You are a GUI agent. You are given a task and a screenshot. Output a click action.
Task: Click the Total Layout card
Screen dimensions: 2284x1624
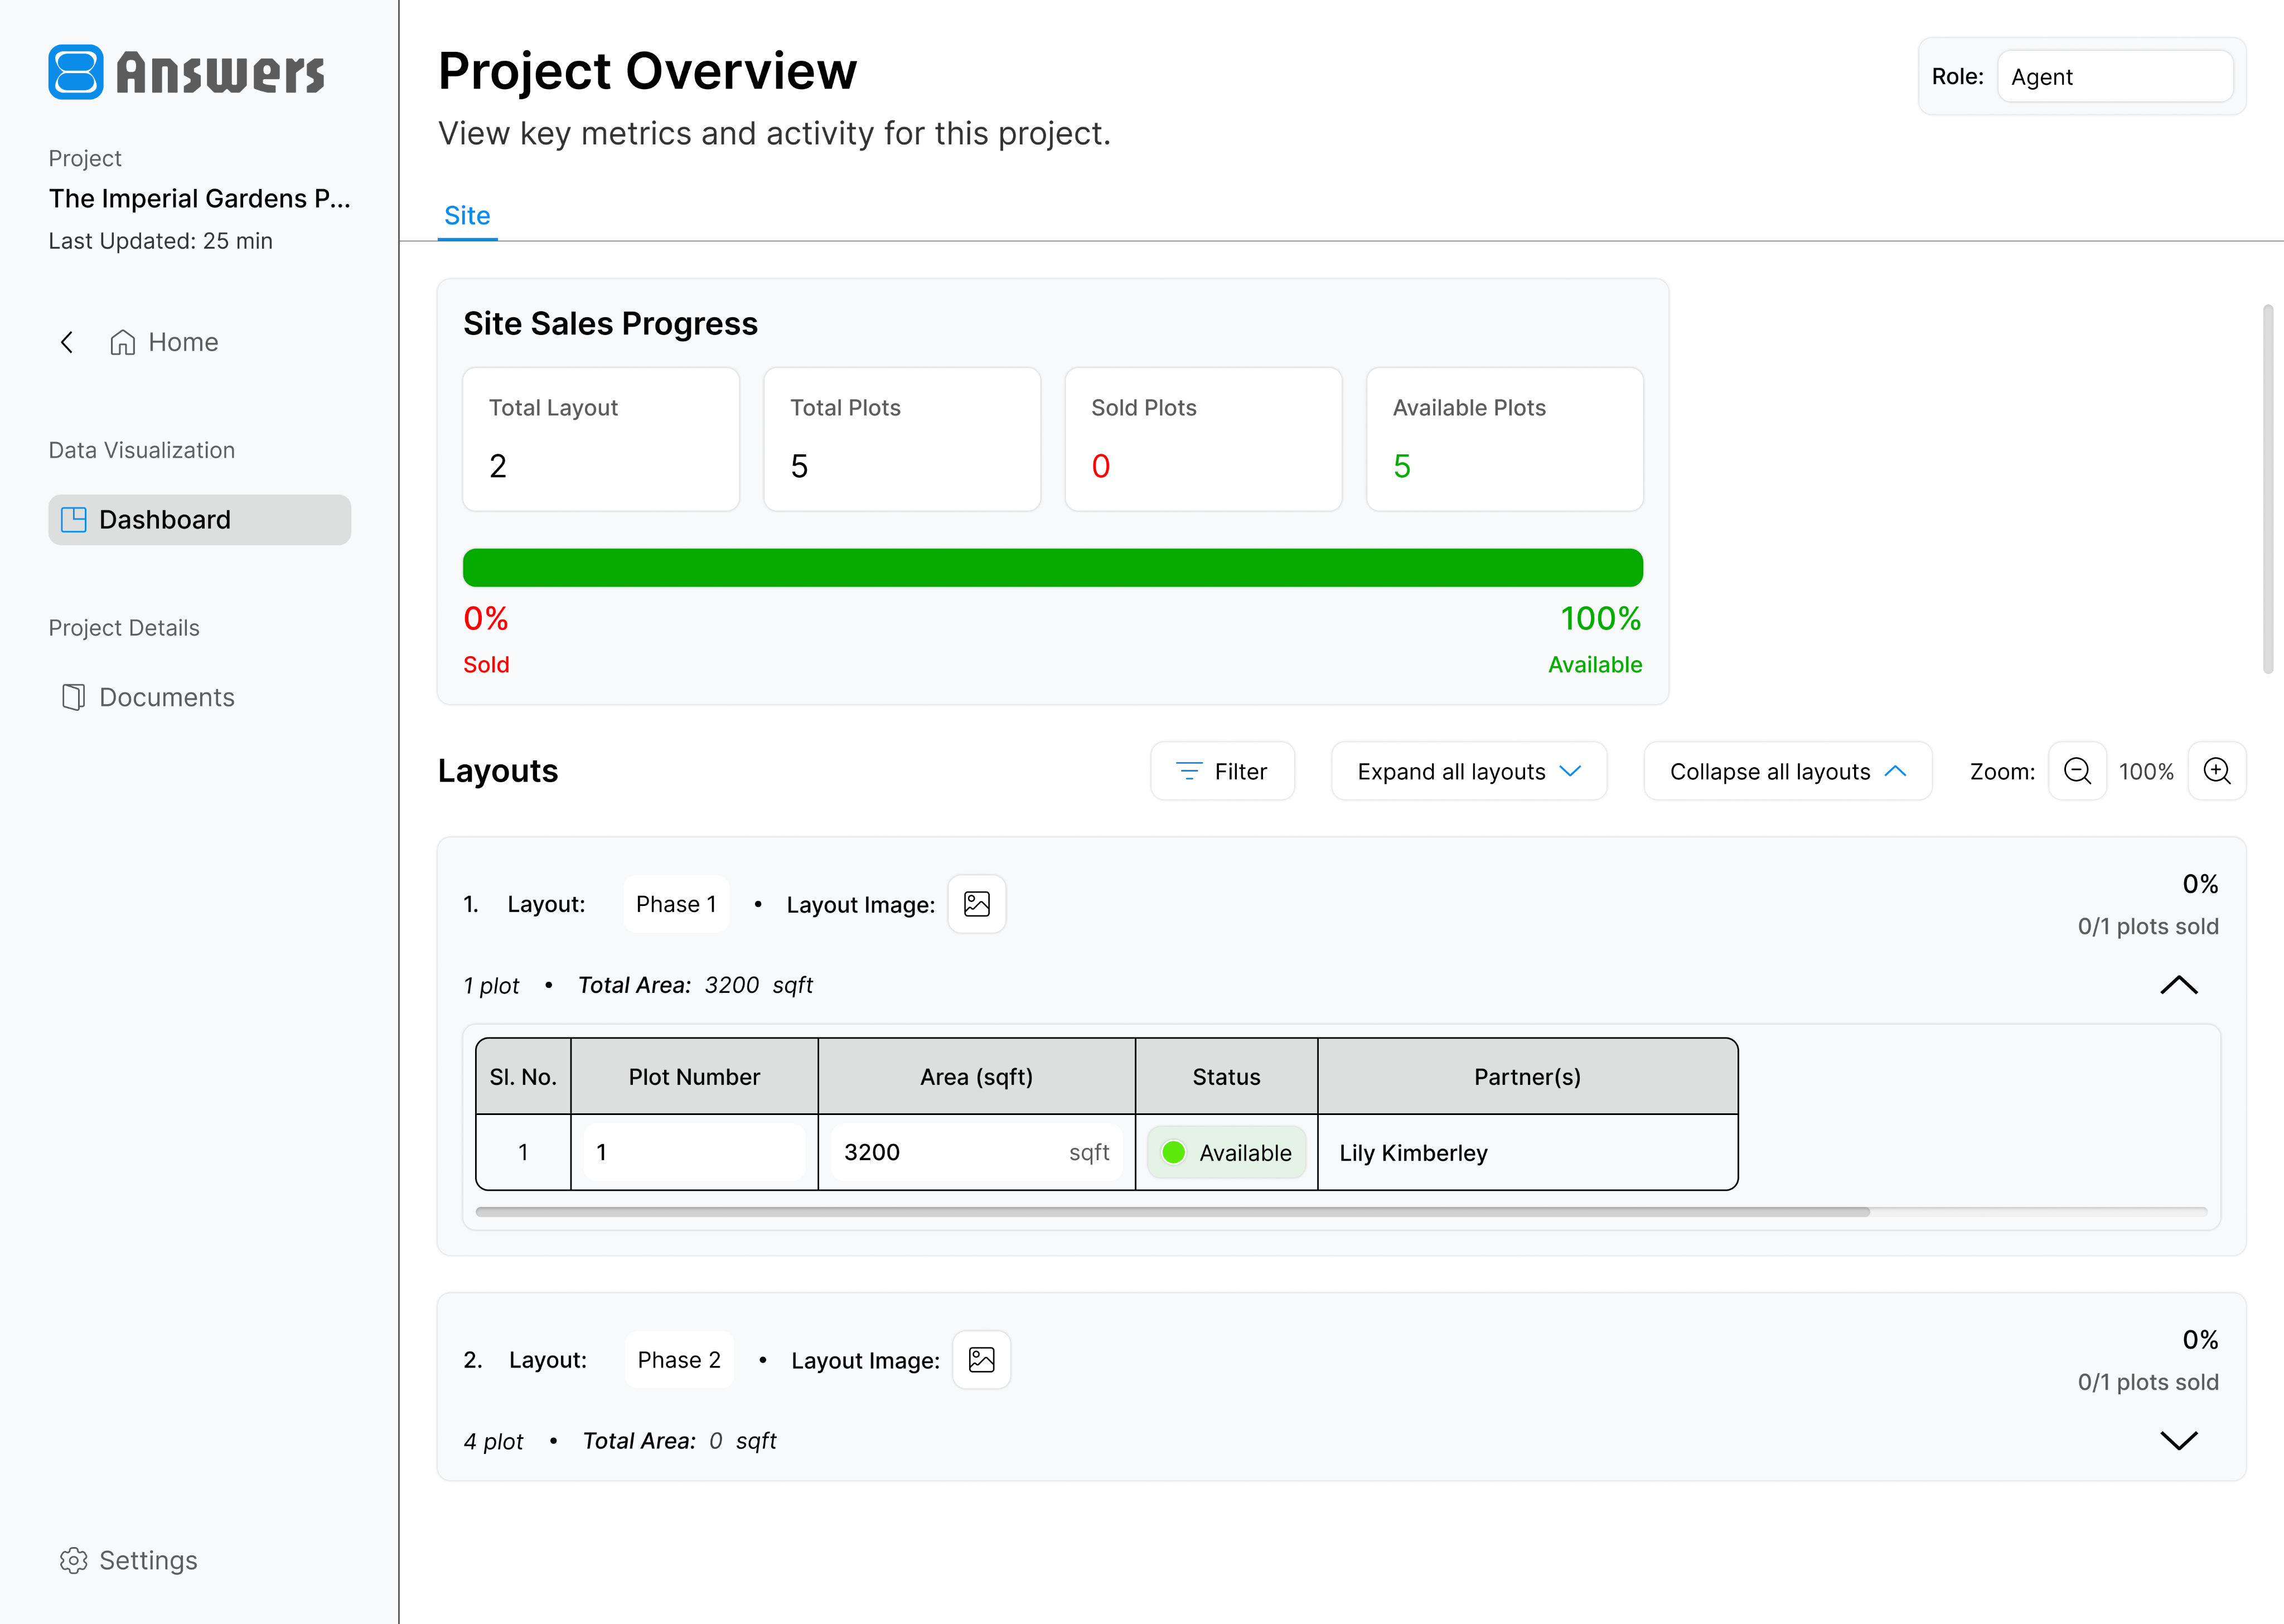601,439
